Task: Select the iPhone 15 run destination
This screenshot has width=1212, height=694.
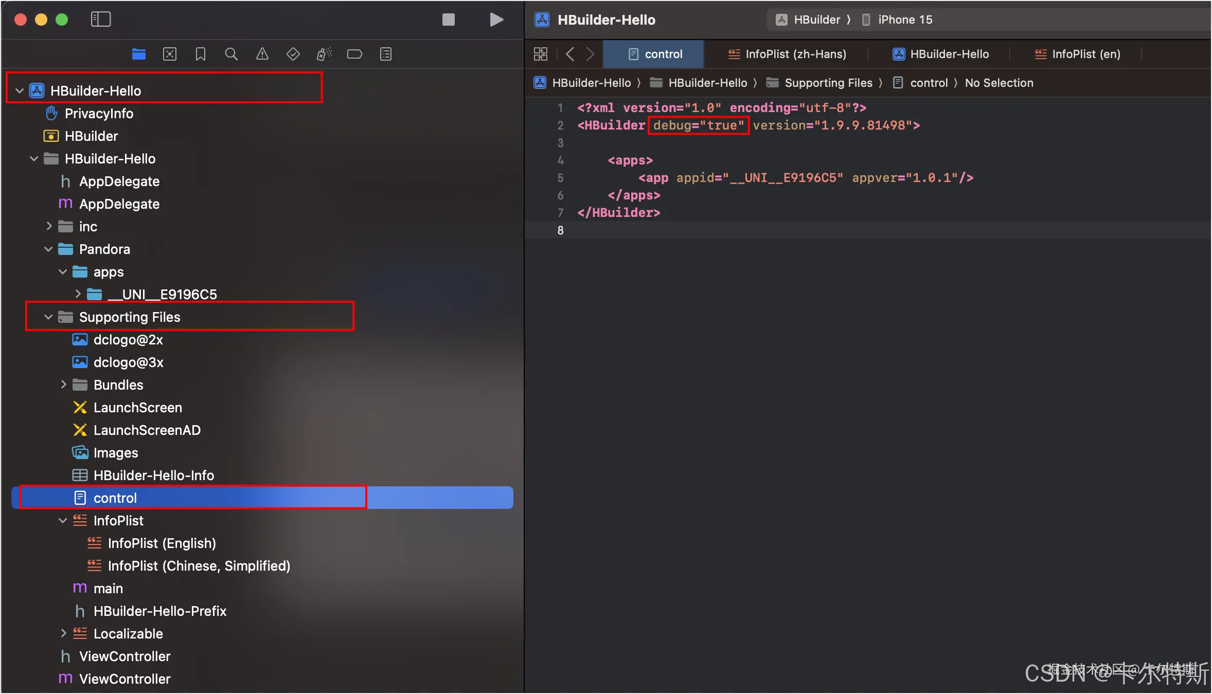Action: pos(904,20)
